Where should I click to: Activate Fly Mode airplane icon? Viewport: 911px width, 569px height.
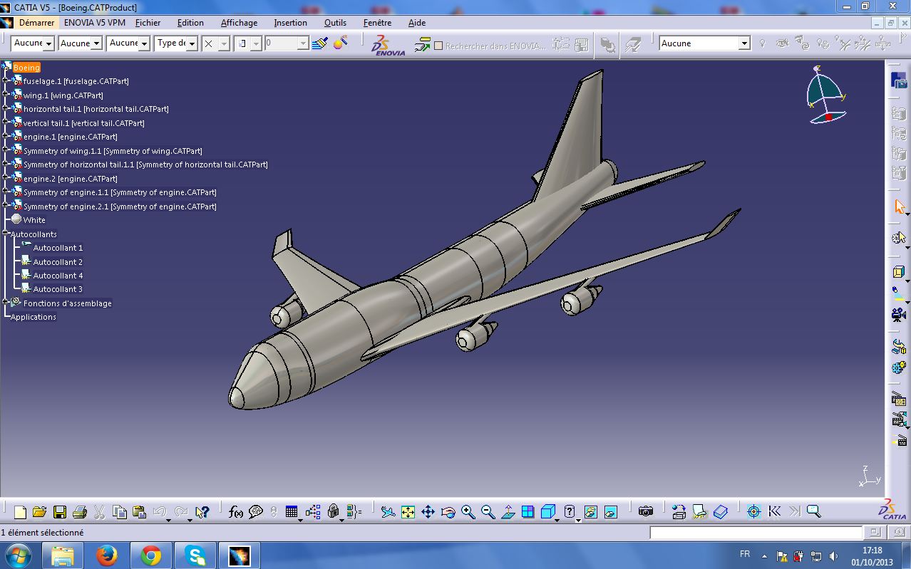coord(387,511)
